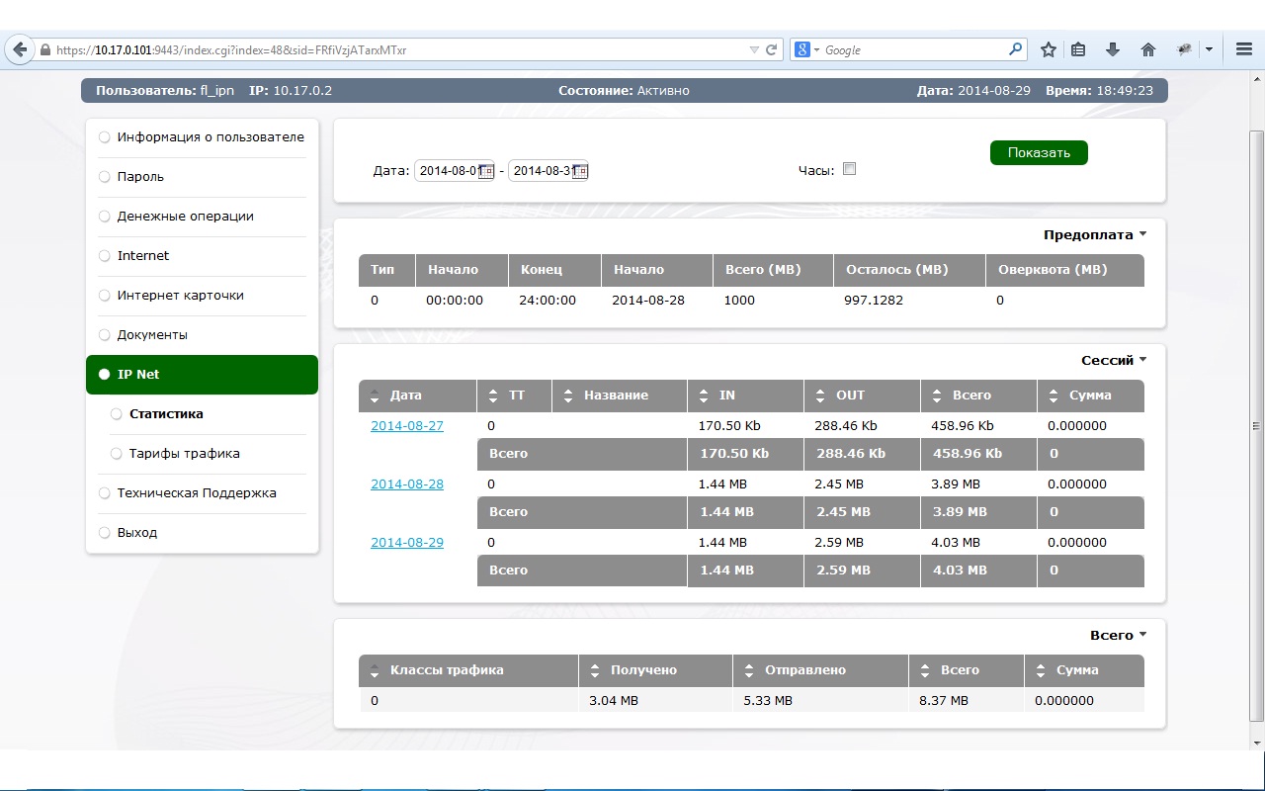
Task: Bookmark this page with the star icon
Action: click(1049, 49)
